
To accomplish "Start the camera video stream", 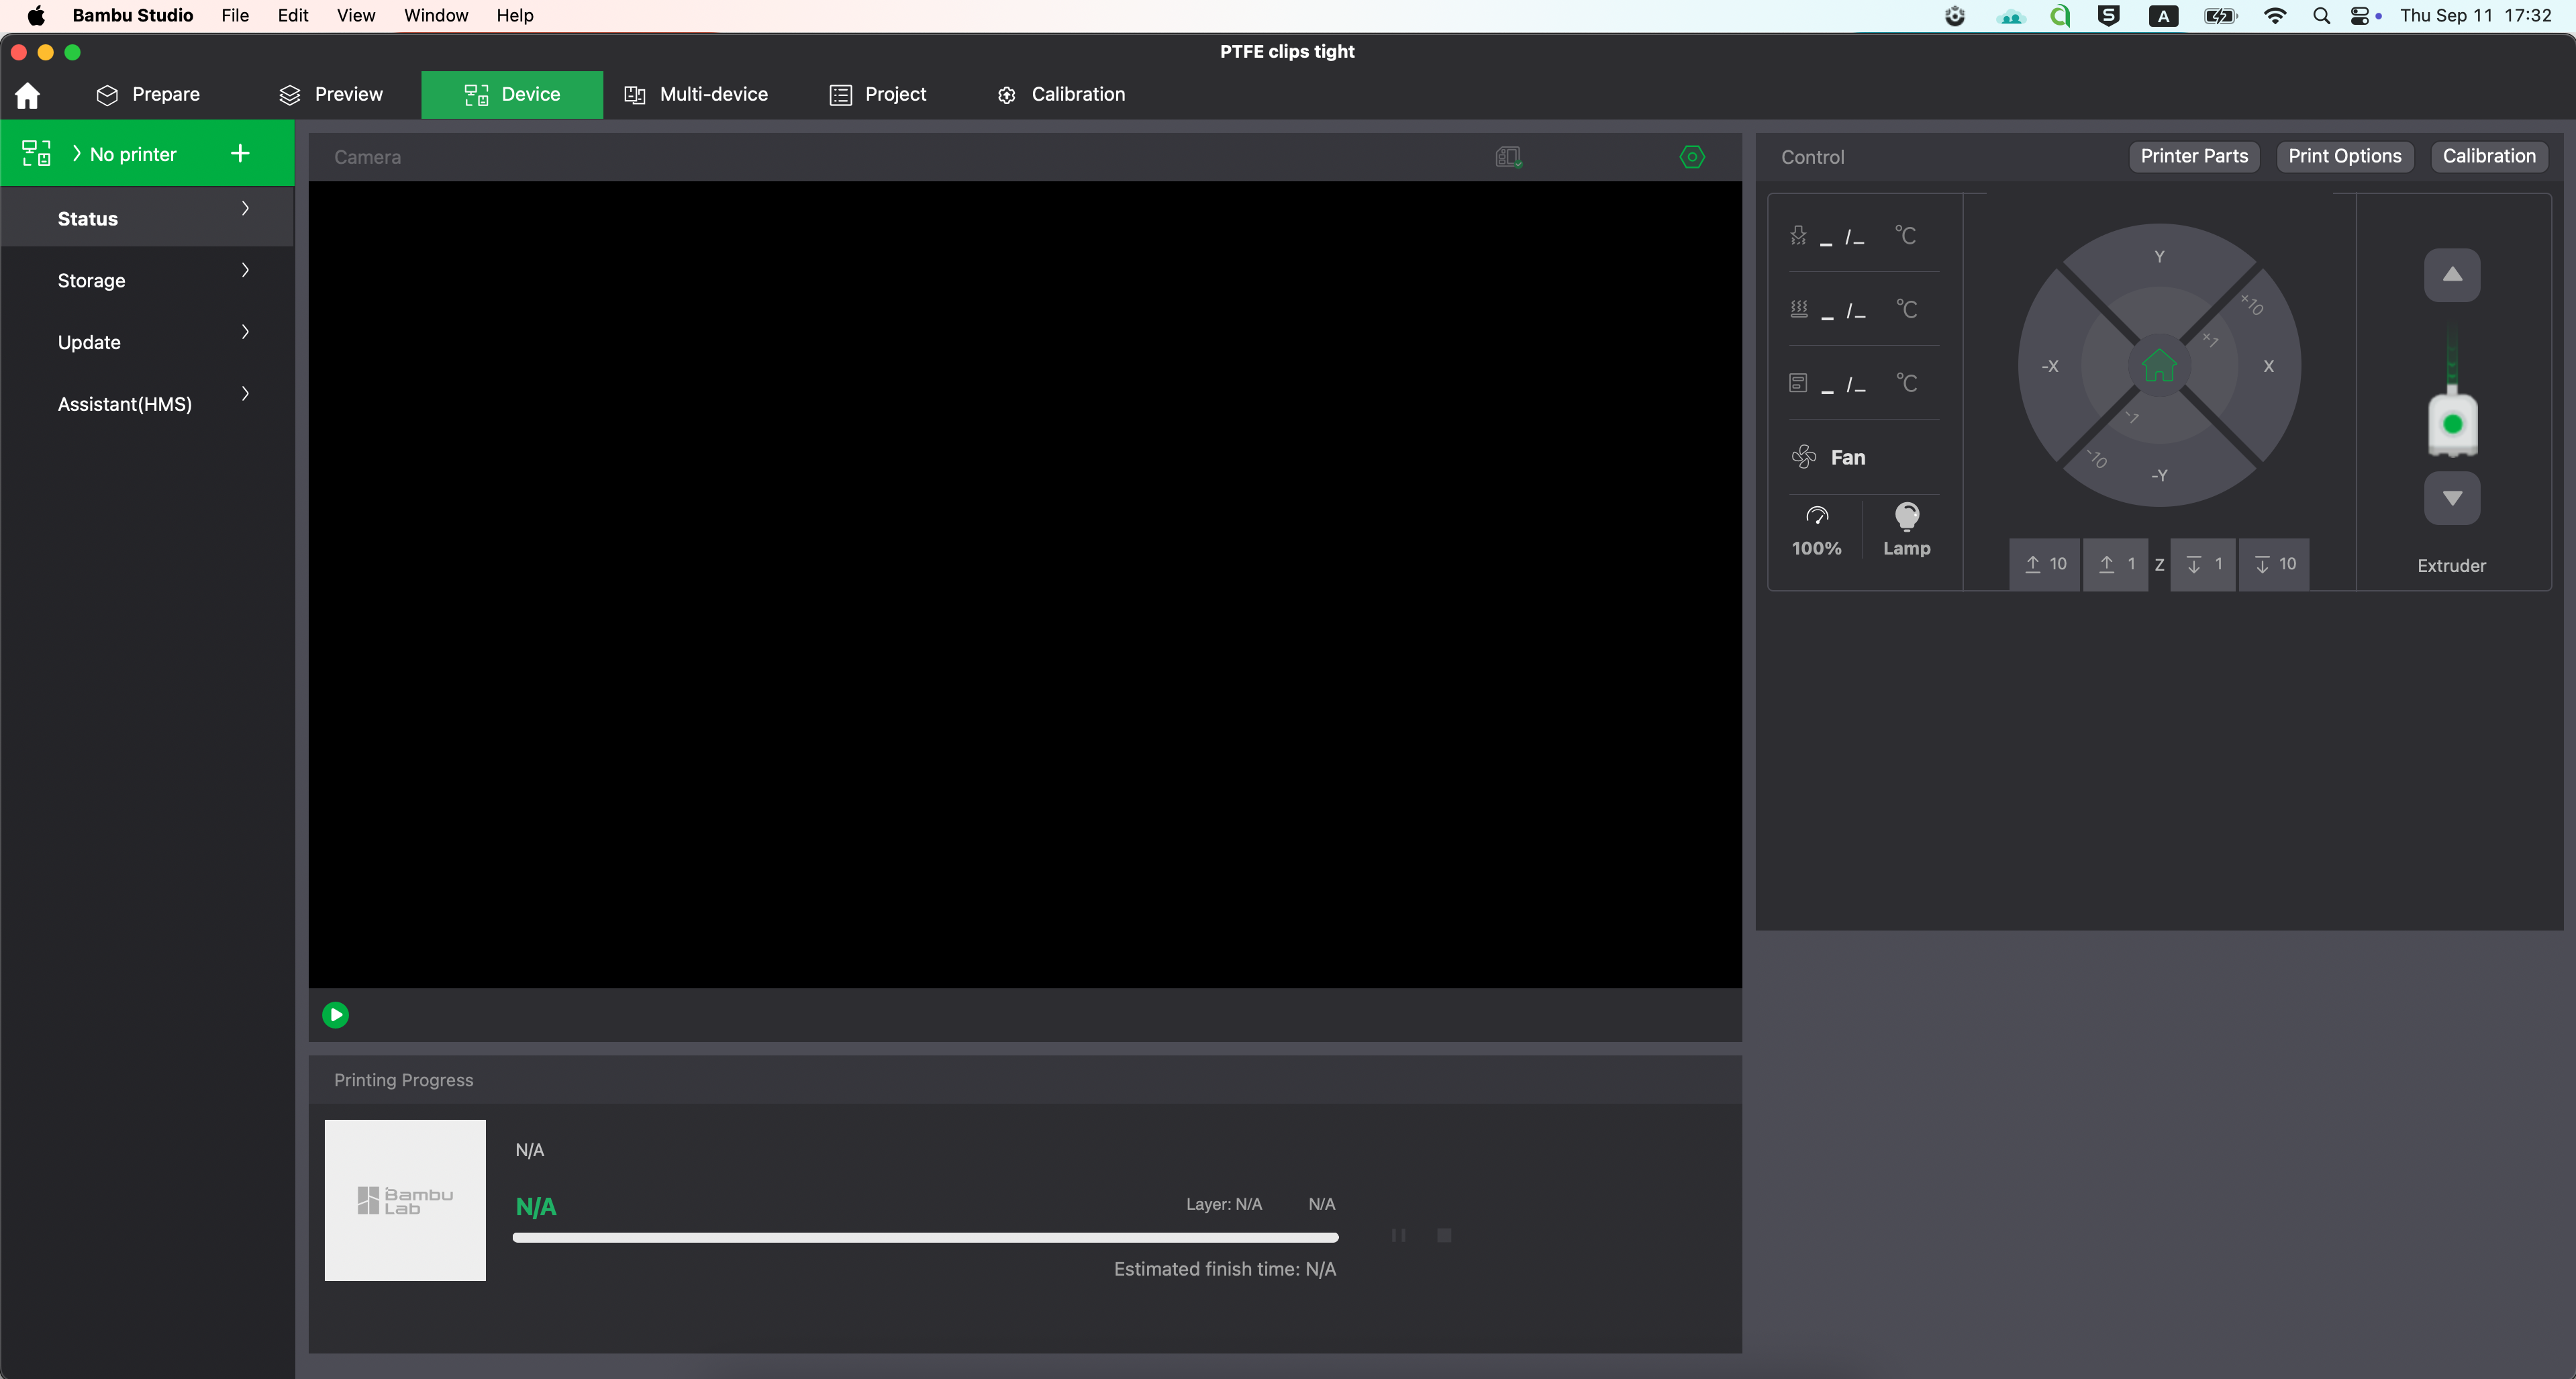I will [x=335, y=1015].
